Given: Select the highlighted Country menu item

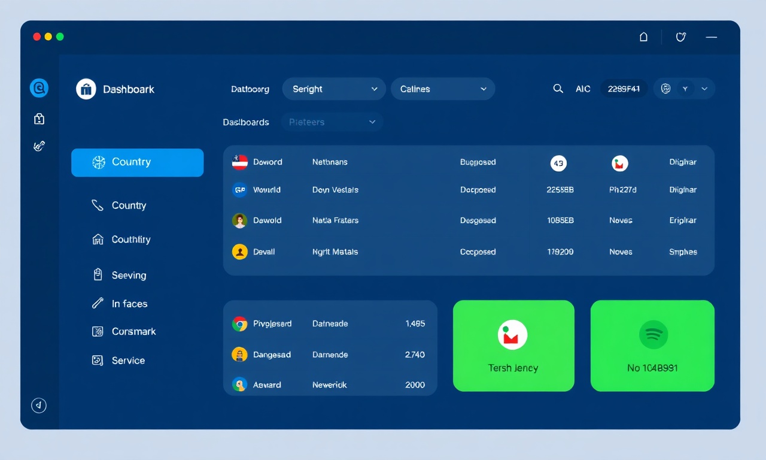Looking at the screenshot, I should click(137, 162).
